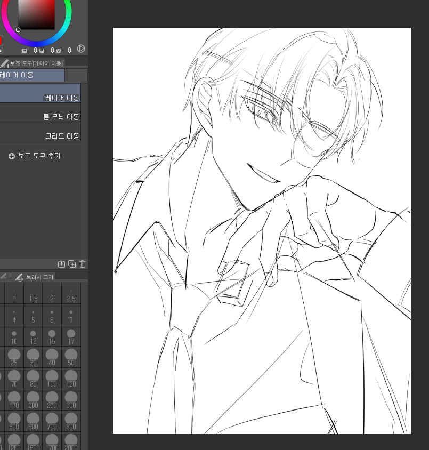
Task: Pick a color in the saturation square
Action: point(36,14)
